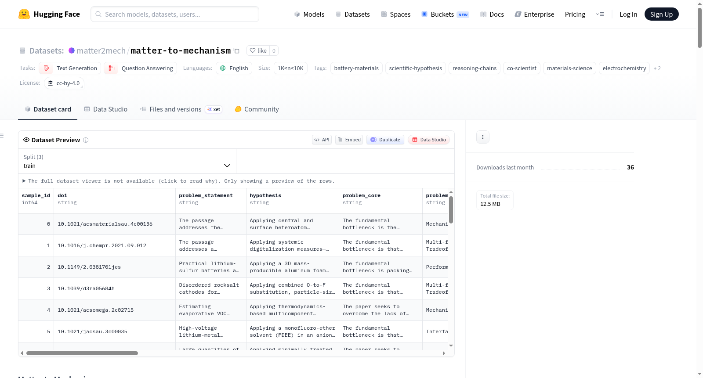Click the 1K<n<10K size tag
Screen dimensions: 703x378
[290, 68]
